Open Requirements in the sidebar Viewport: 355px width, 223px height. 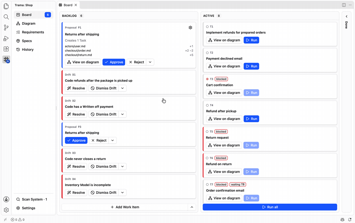pyautogui.click(x=33, y=32)
